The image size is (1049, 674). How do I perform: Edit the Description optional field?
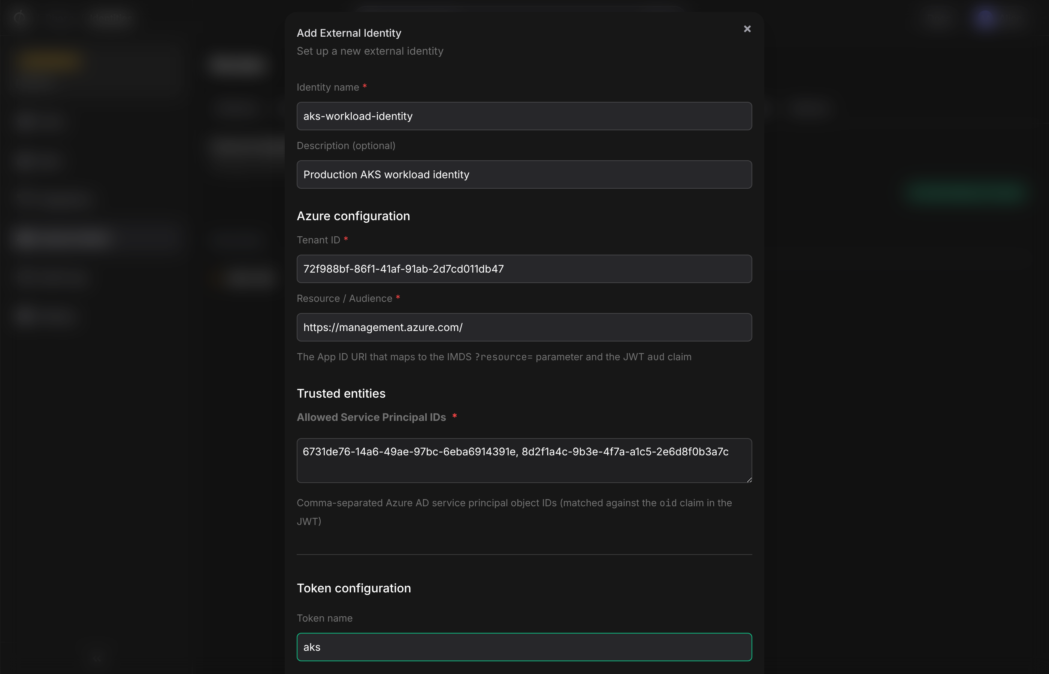click(x=524, y=174)
